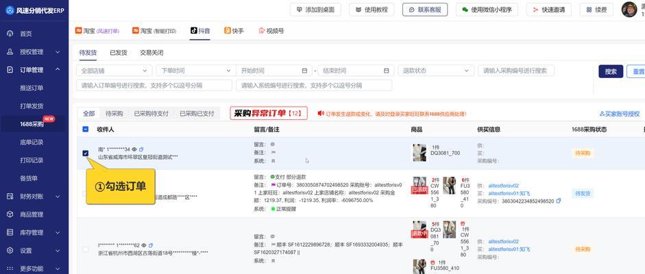Click 联系客服 button
Viewport: 645px width, 274px height.
(x=425, y=10)
